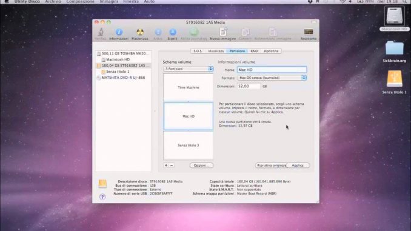Open the Resoconto log icon
Image resolution: width=411 pixels, height=231 pixels.
point(309,32)
